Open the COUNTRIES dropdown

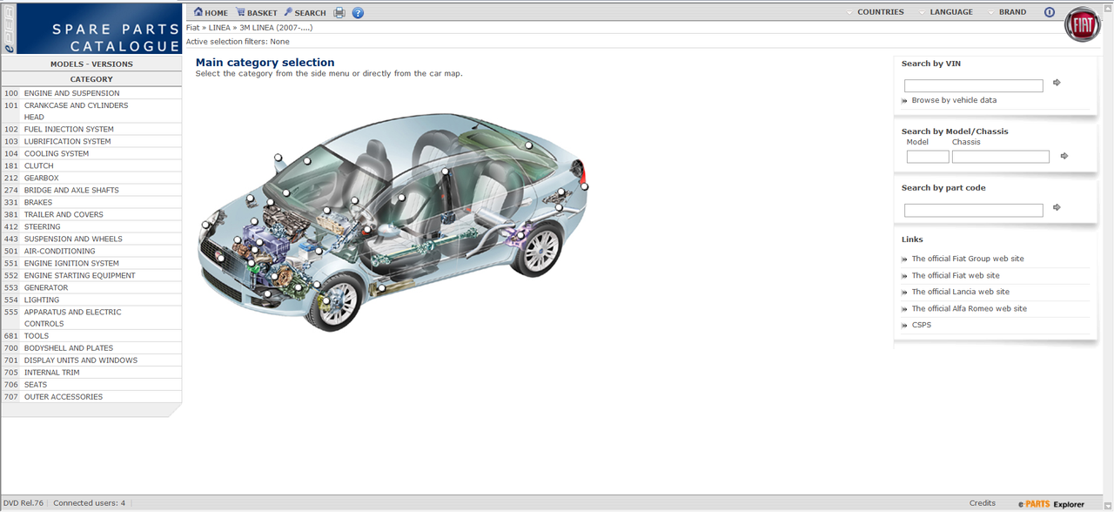pyautogui.click(x=876, y=12)
